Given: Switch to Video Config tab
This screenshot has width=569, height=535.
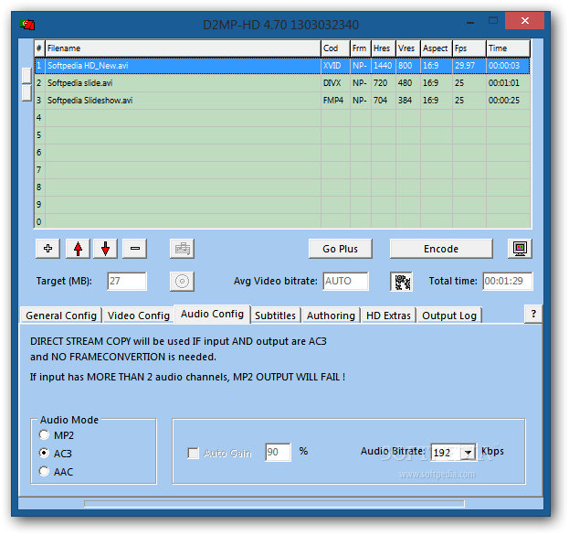Looking at the screenshot, I should [x=138, y=316].
